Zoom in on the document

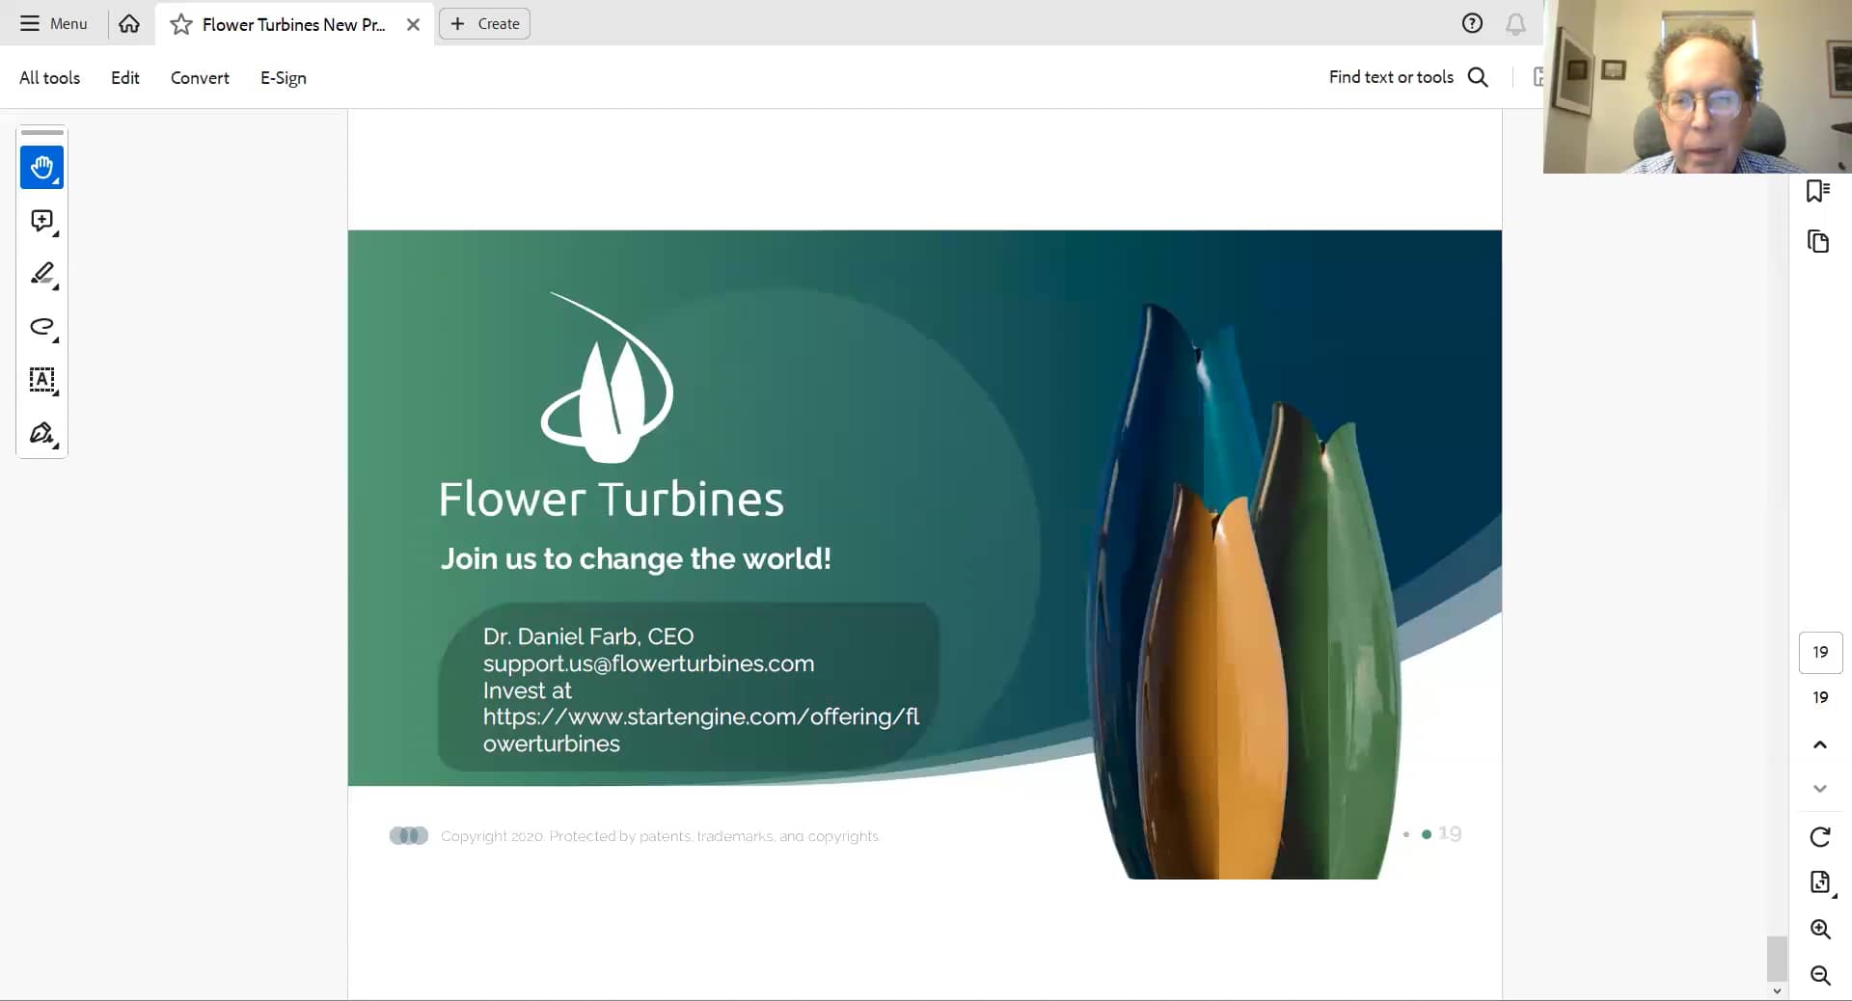[x=1819, y=930]
